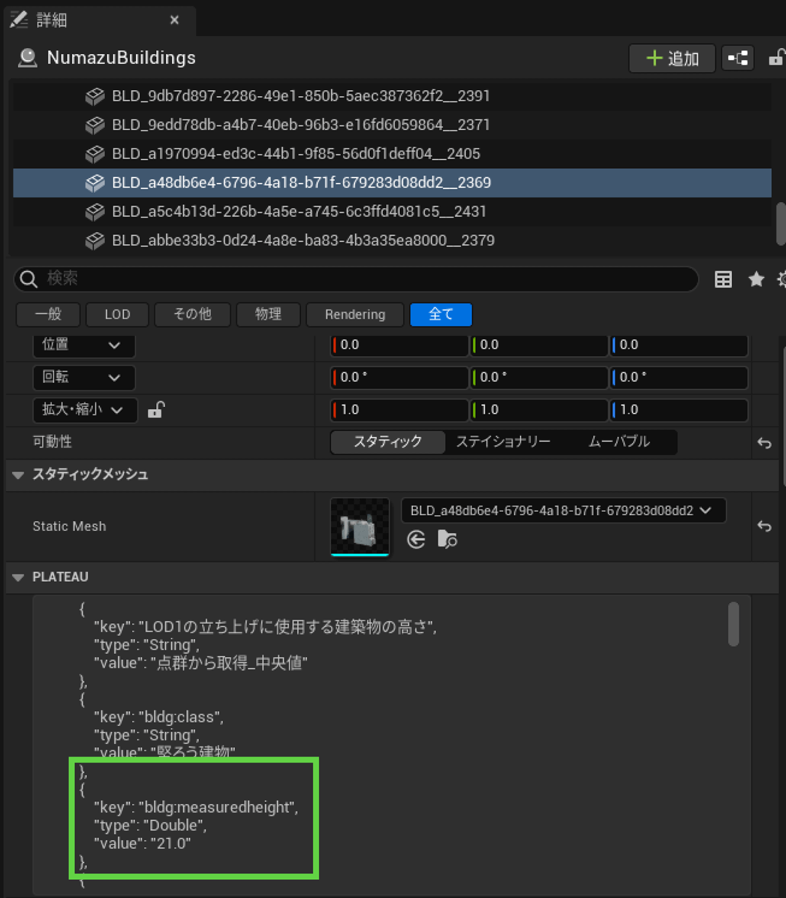The height and width of the screenshot is (898, 786).
Task: Click the browse-to-asset folder icon
Action: point(446,539)
